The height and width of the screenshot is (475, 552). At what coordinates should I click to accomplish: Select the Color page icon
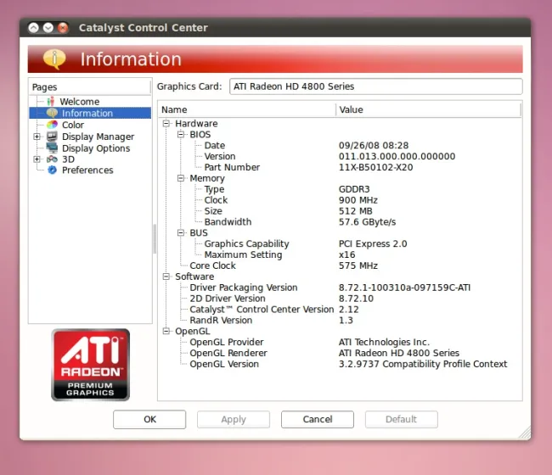pos(52,125)
